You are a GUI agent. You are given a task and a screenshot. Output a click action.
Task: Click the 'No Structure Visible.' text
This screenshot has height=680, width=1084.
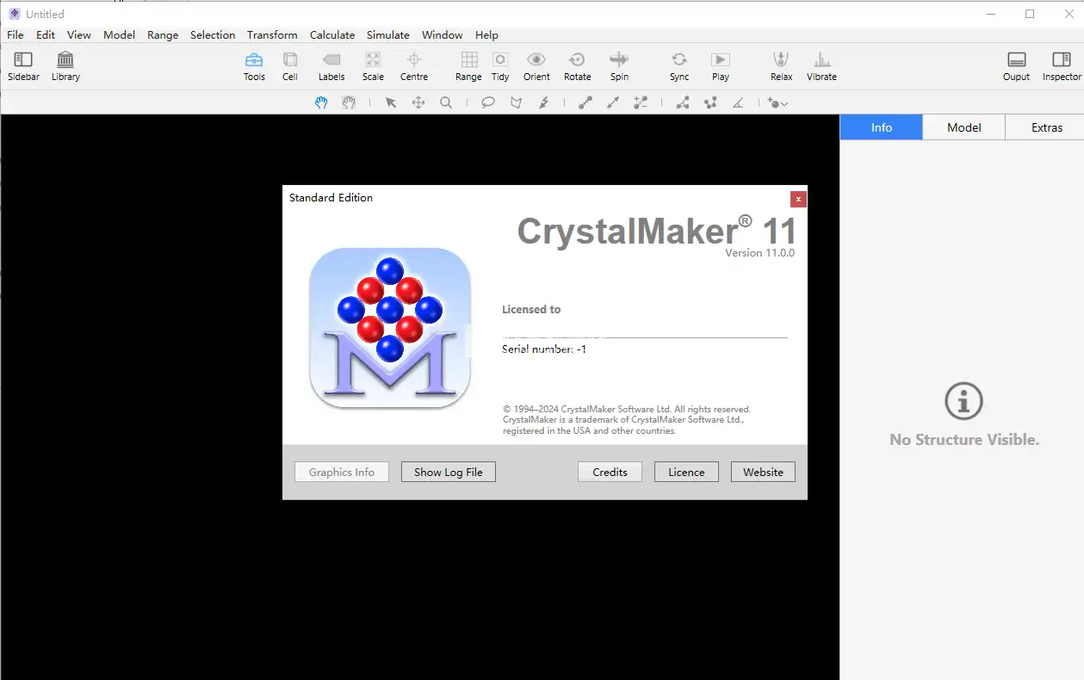tap(964, 440)
